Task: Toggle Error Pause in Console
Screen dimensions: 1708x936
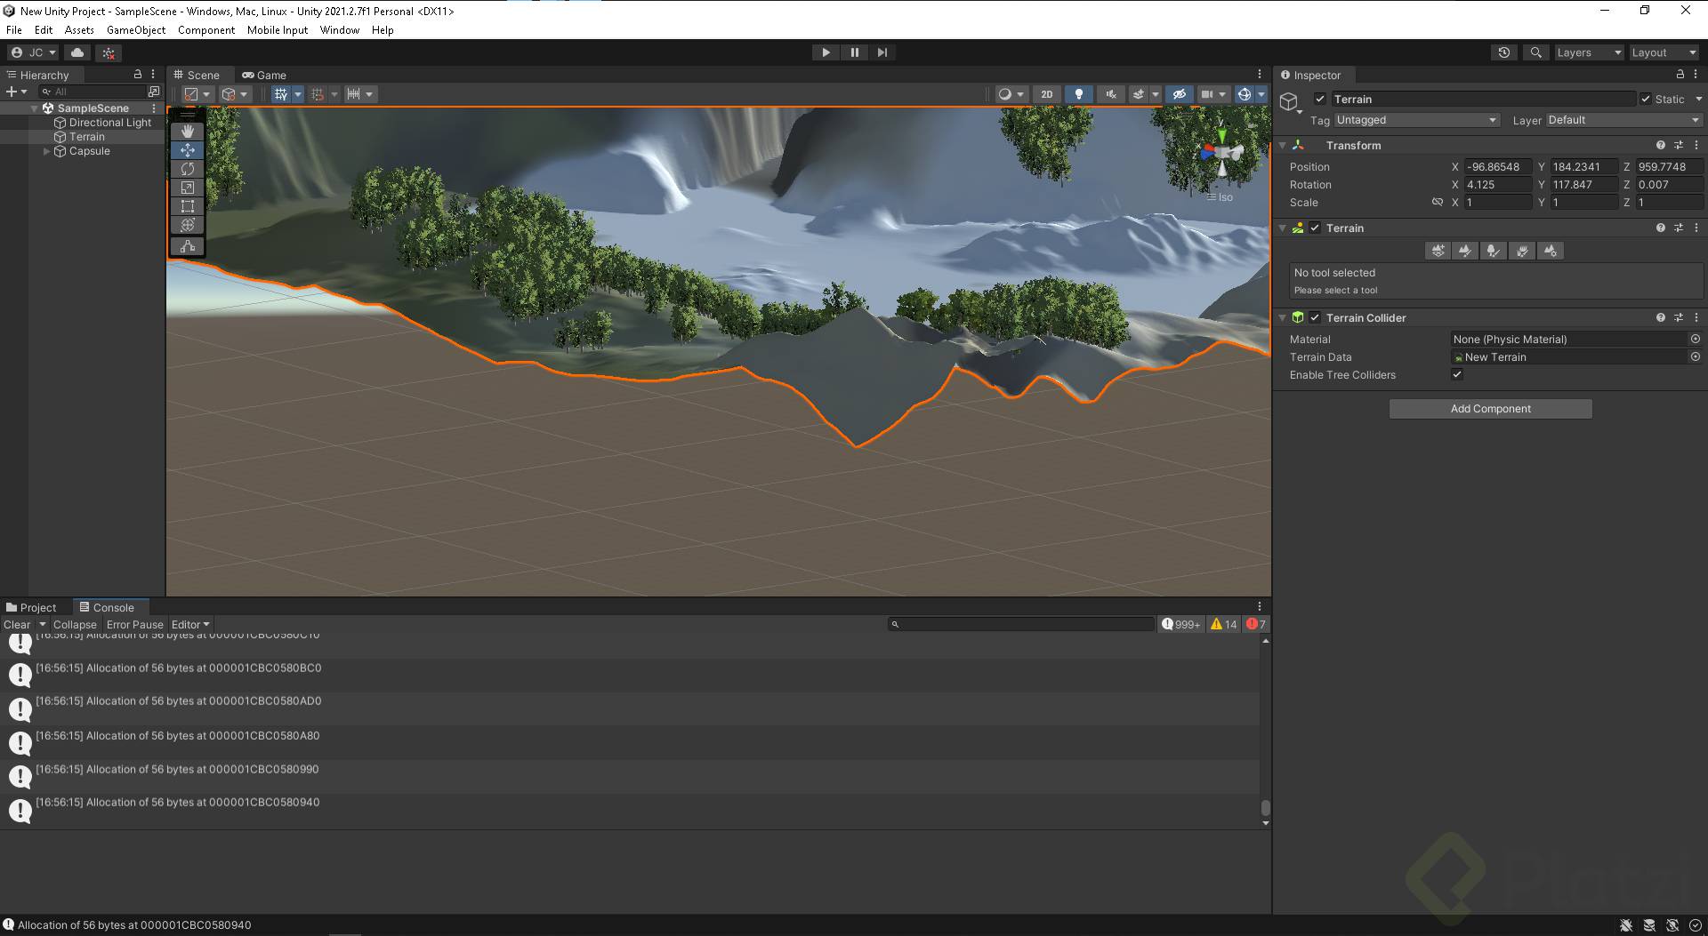Action: pyautogui.click(x=135, y=625)
